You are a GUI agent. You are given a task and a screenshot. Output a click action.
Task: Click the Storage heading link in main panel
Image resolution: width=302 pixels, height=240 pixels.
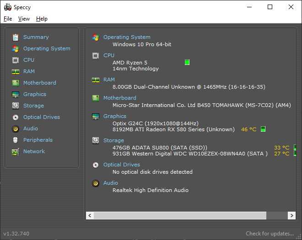(113, 140)
